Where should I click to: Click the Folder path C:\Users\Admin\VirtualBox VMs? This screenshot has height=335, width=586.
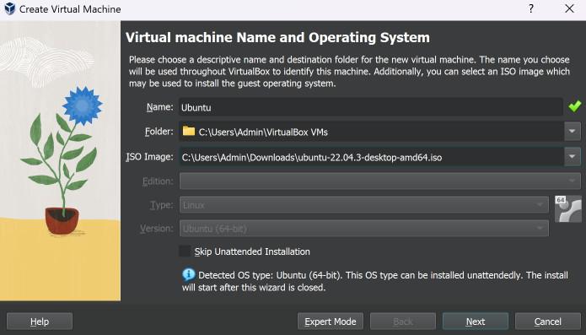click(263, 132)
